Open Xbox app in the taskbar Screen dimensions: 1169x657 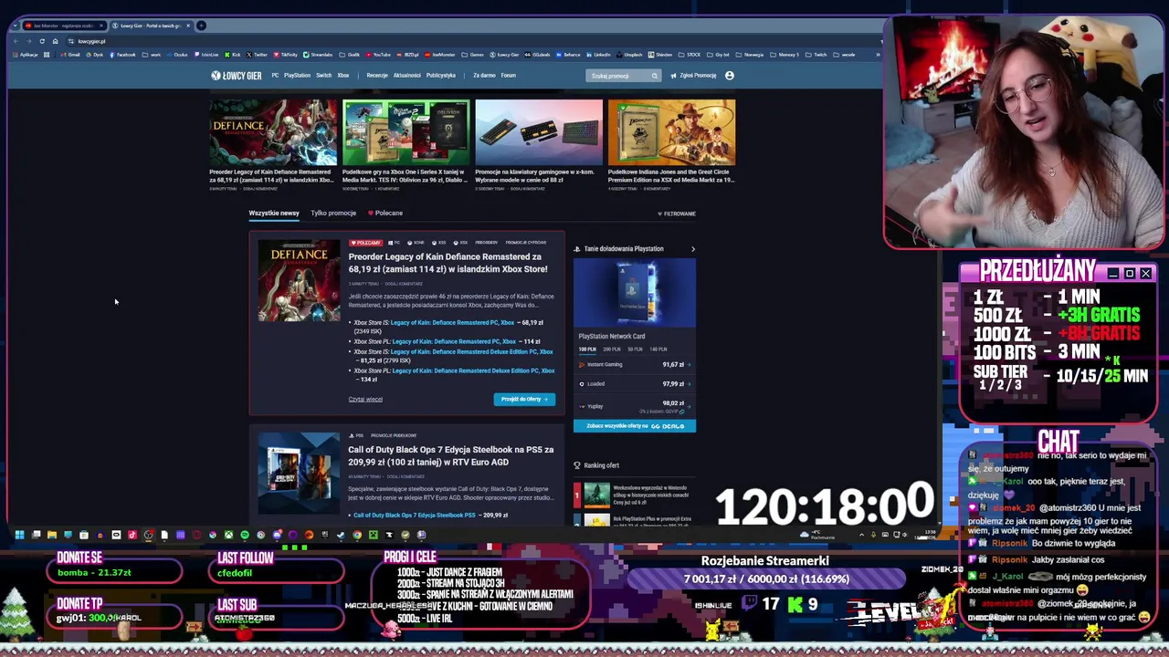point(228,535)
